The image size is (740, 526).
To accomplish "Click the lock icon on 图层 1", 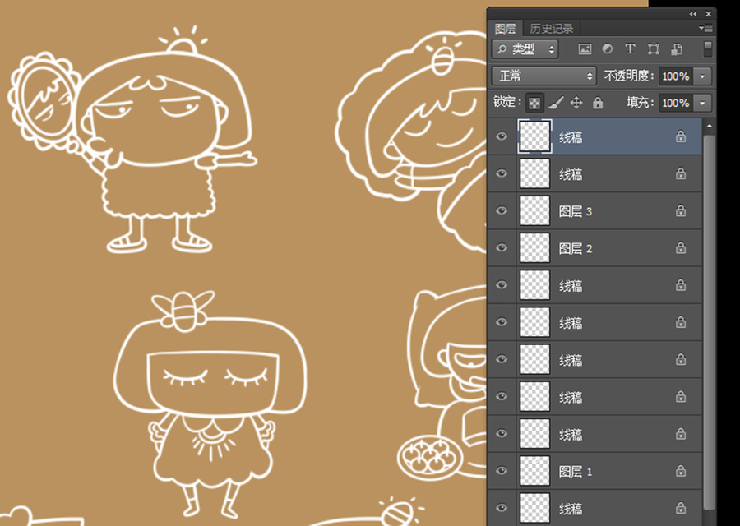I will pyautogui.click(x=681, y=471).
